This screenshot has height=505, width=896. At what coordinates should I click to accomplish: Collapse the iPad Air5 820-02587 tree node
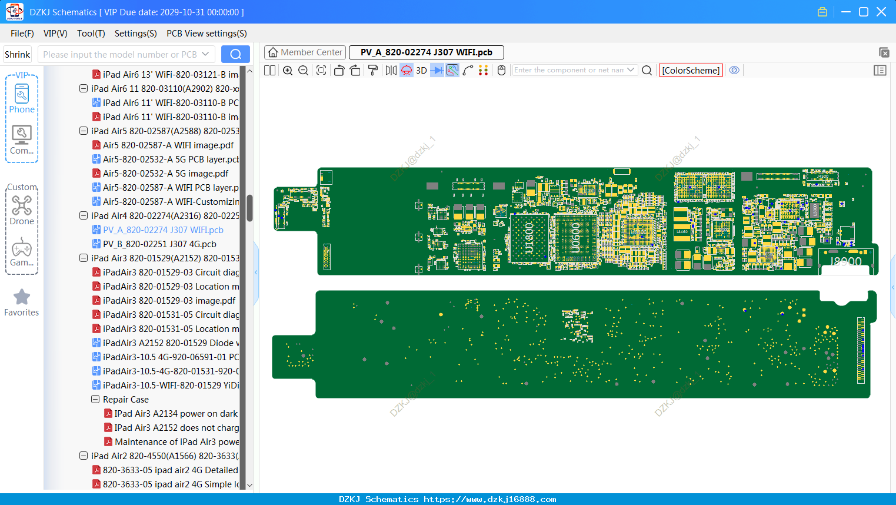point(84,131)
